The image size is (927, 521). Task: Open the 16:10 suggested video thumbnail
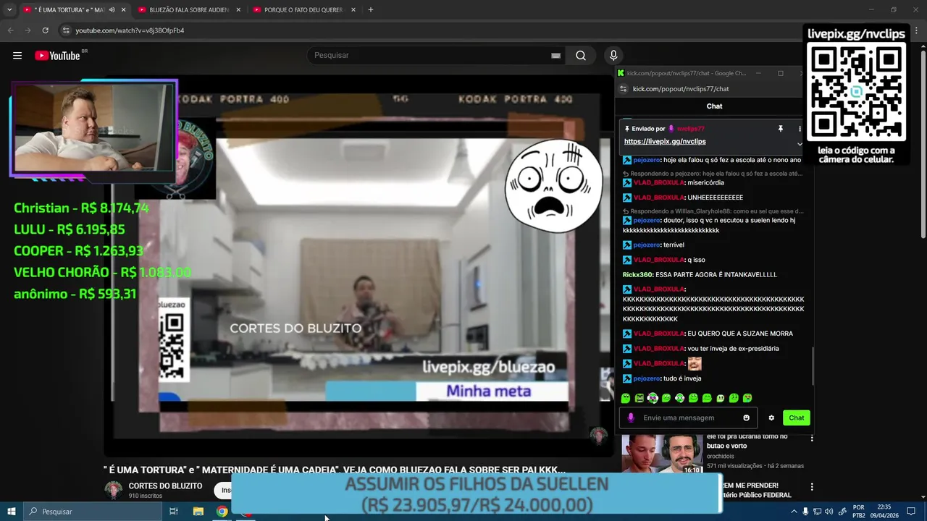pos(662,454)
